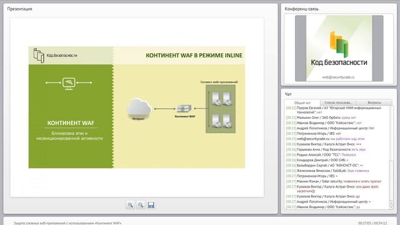400x225 pixels.
Task: Click the Чат panel title
Action: (x=288, y=94)
